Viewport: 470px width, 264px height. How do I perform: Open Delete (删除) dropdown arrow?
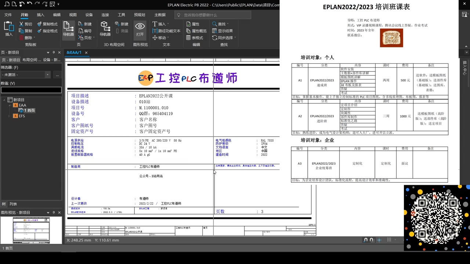pyautogui.click(x=35, y=38)
